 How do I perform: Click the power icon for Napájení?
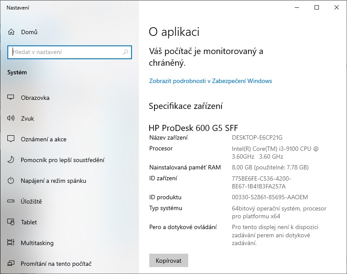(x=11, y=181)
